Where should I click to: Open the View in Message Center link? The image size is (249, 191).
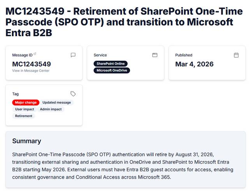[x=31, y=71]
